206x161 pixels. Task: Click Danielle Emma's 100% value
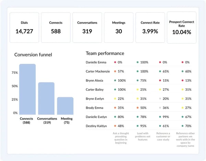[144, 62]
